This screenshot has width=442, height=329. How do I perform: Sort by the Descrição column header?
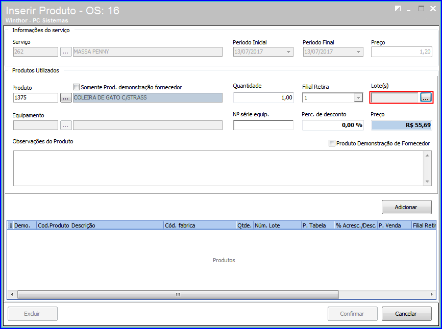(117, 225)
